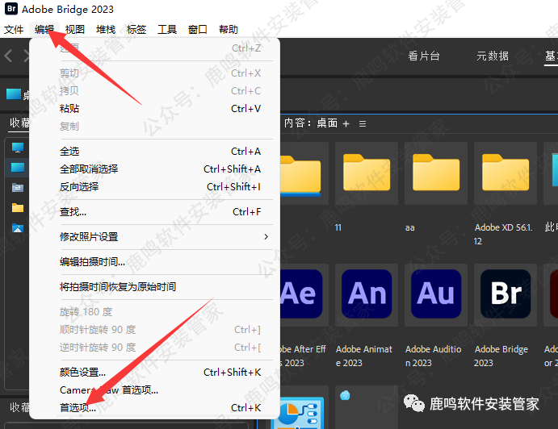The width and height of the screenshot is (558, 429).
Task: Switch to the 元数据 workspace tab
Action: [x=492, y=56]
